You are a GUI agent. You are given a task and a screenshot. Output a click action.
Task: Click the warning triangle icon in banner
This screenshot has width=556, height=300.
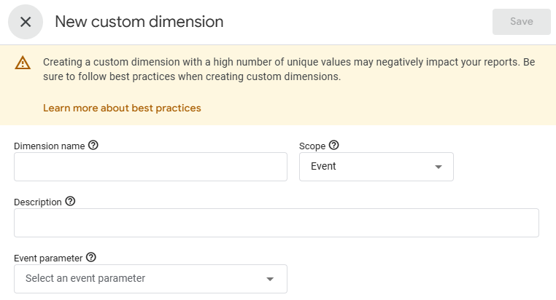[23, 63]
